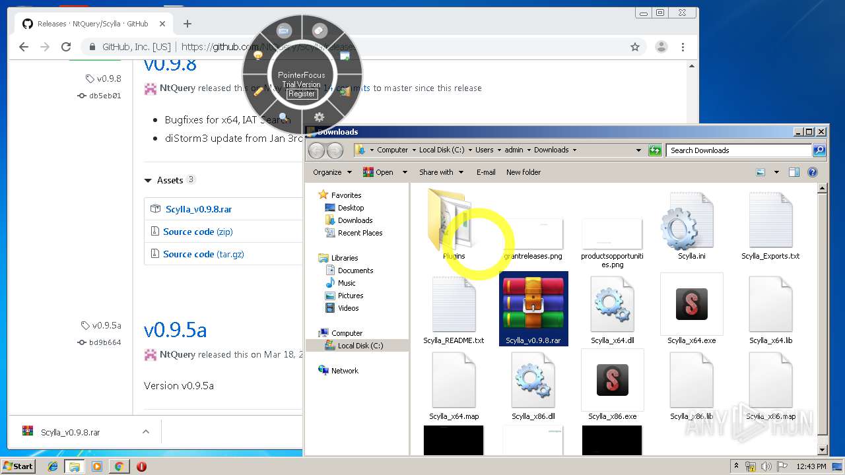Open the Chrome profile avatar menu
The width and height of the screenshot is (845, 475).
point(661,47)
